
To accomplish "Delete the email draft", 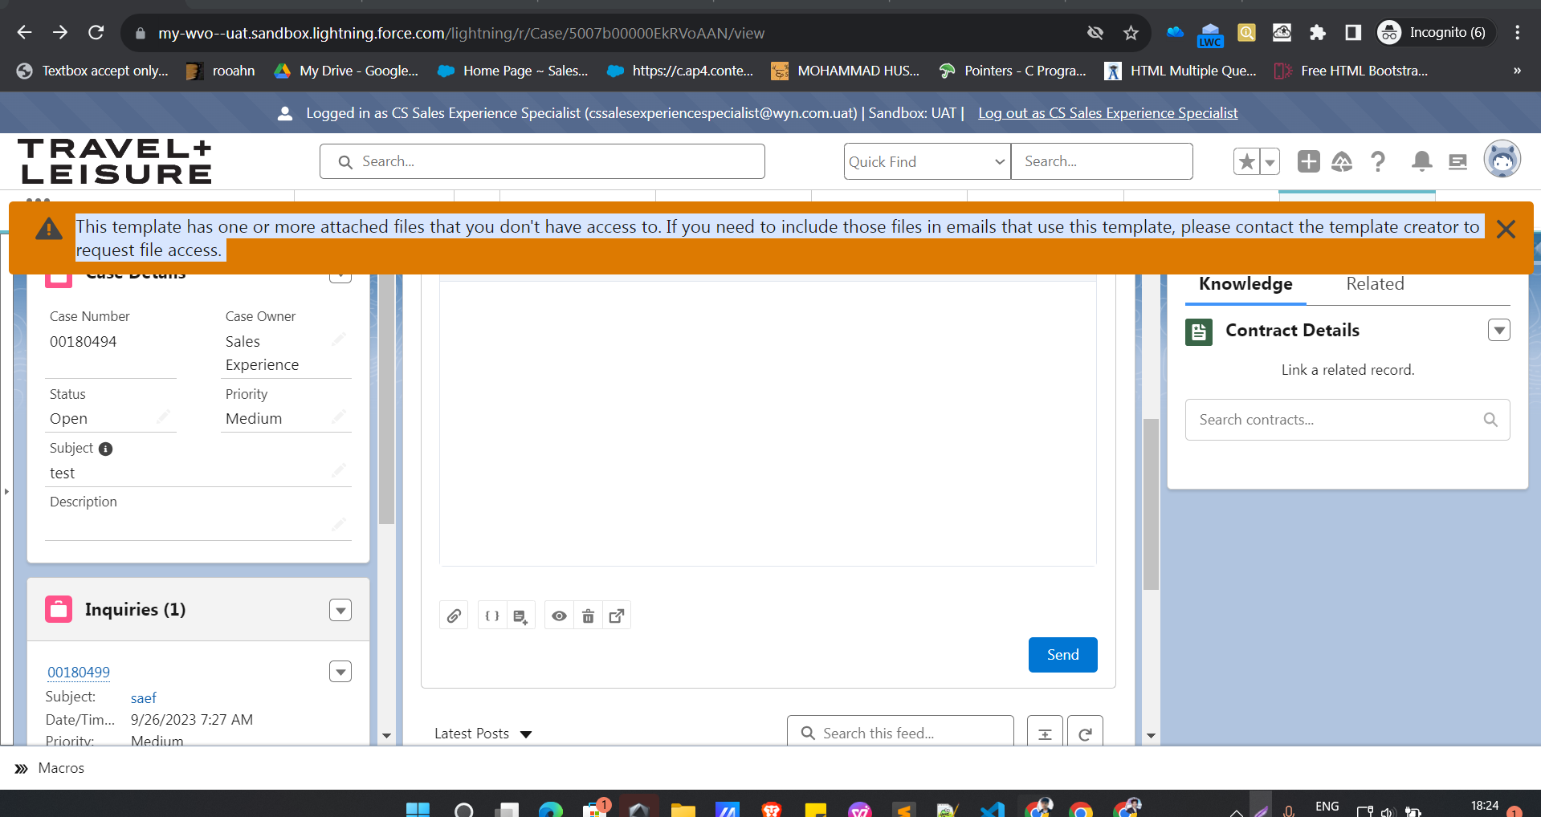I will (x=588, y=615).
